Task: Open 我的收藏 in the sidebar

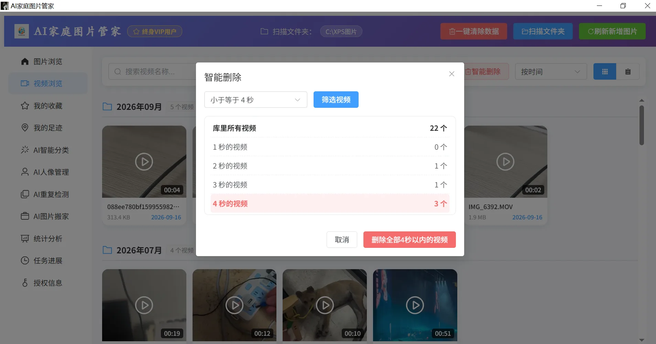Action: (48, 106)
